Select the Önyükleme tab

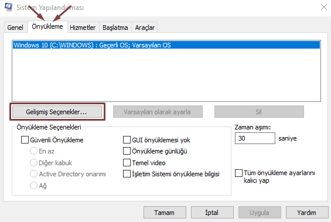pos(47,26)
